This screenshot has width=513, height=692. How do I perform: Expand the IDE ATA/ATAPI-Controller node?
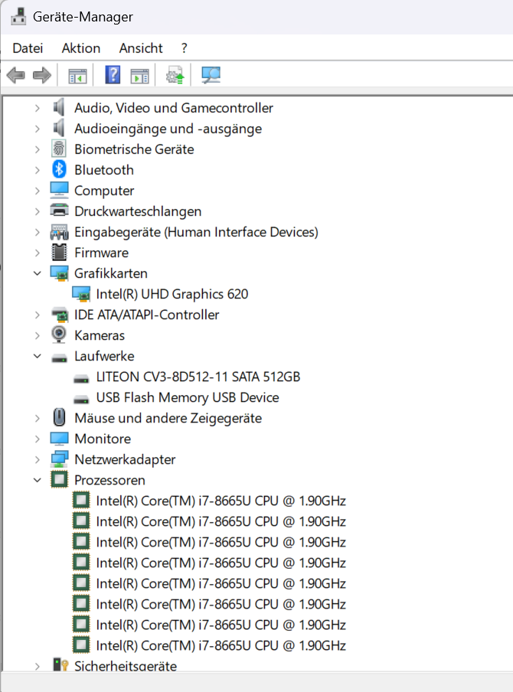[38, 315]
